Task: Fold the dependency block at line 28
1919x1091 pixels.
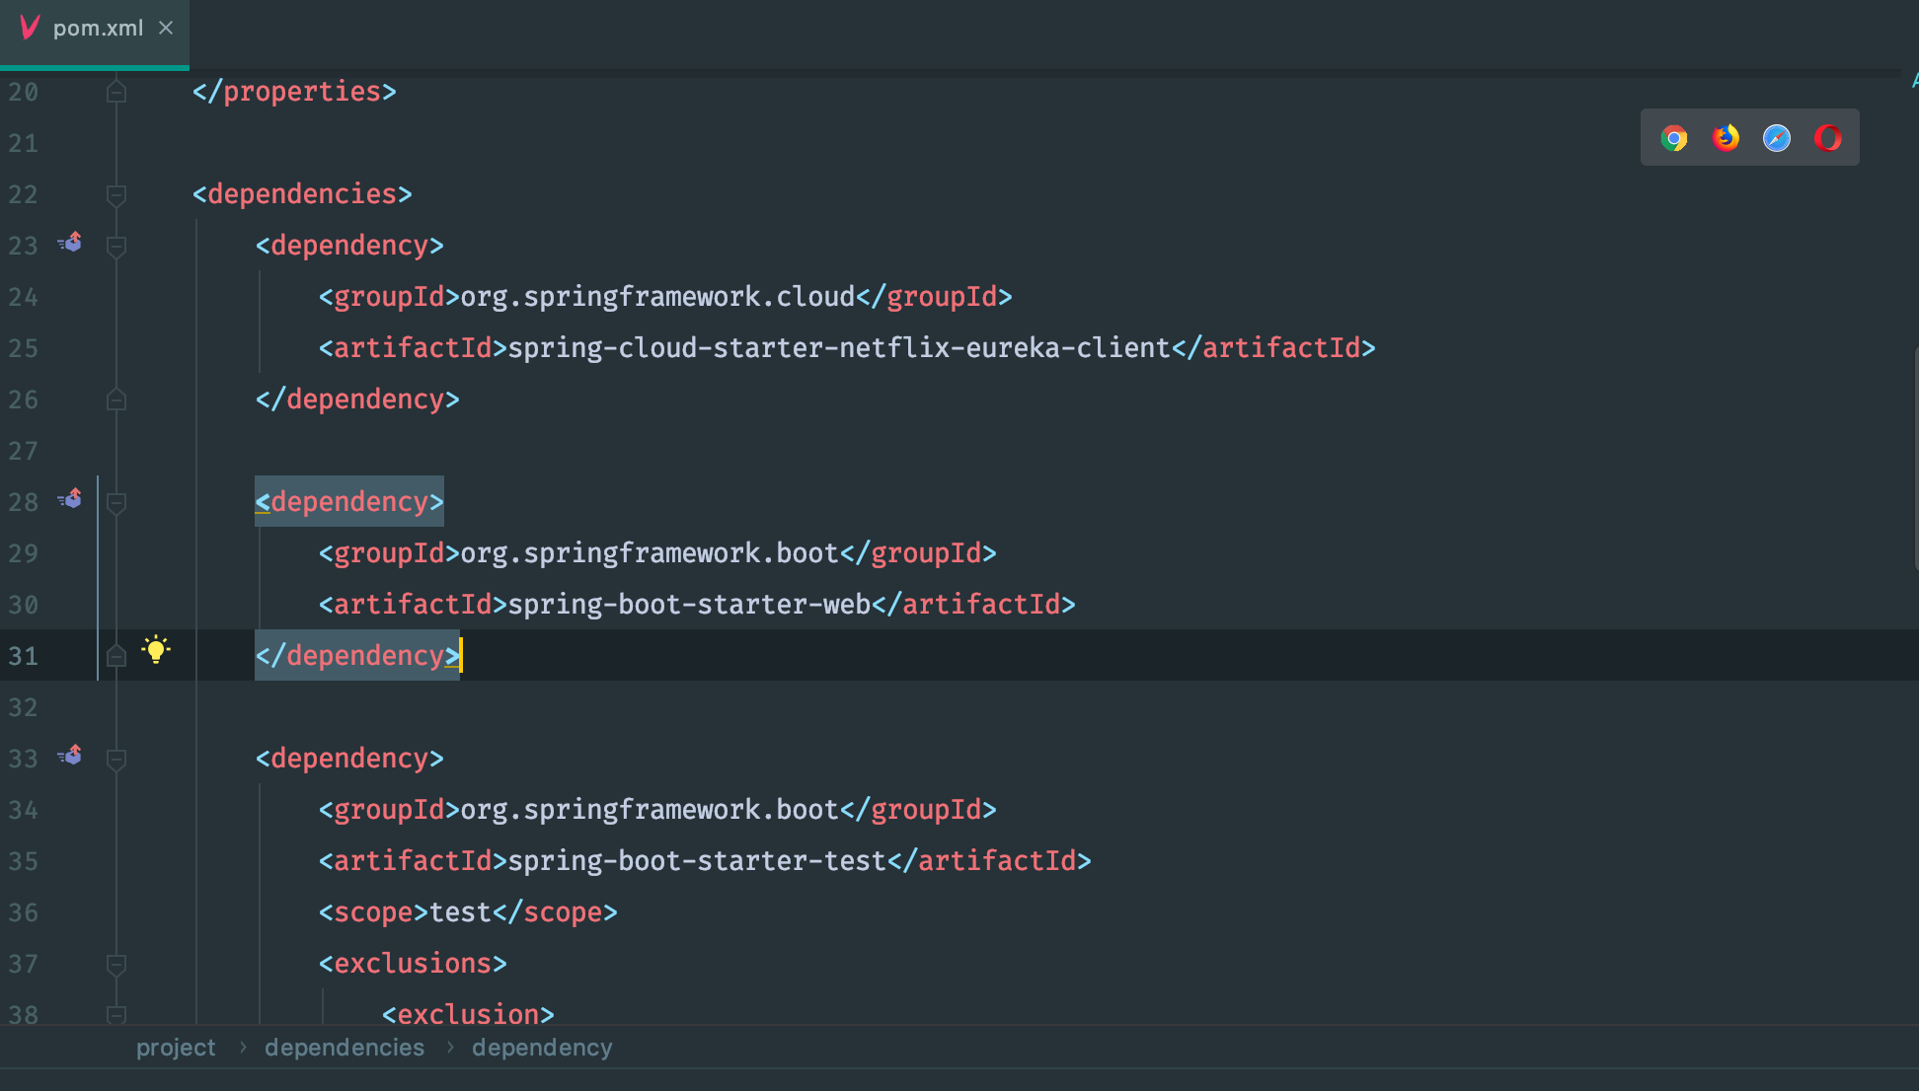Action: pyautogui.click(x=116, y=503)
